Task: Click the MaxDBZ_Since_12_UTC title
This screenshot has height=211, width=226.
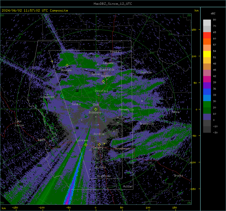Action: click(113, 4)
